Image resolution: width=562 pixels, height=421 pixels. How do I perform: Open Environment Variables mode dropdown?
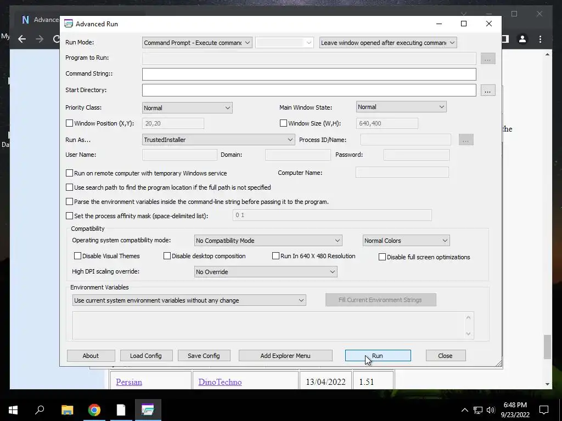189,300
